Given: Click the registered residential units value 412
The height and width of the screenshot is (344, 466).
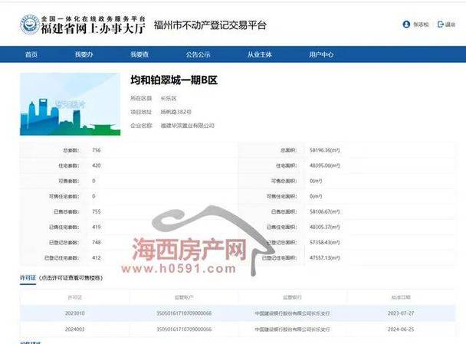Looking at the screenshot, I should [x=97, y=258].
